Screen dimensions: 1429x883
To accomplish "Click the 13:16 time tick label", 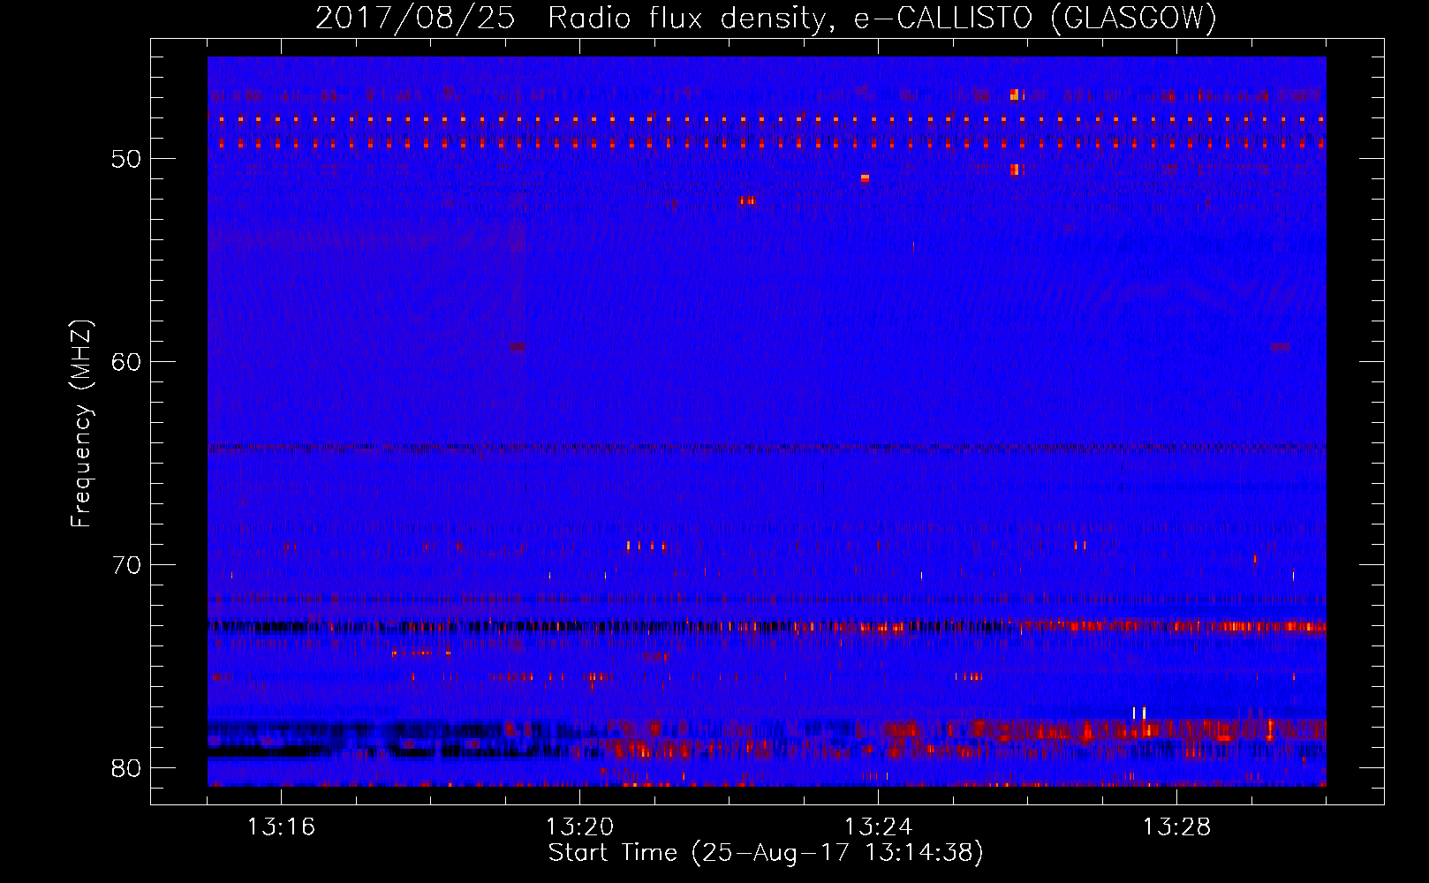I will point(281,827).
